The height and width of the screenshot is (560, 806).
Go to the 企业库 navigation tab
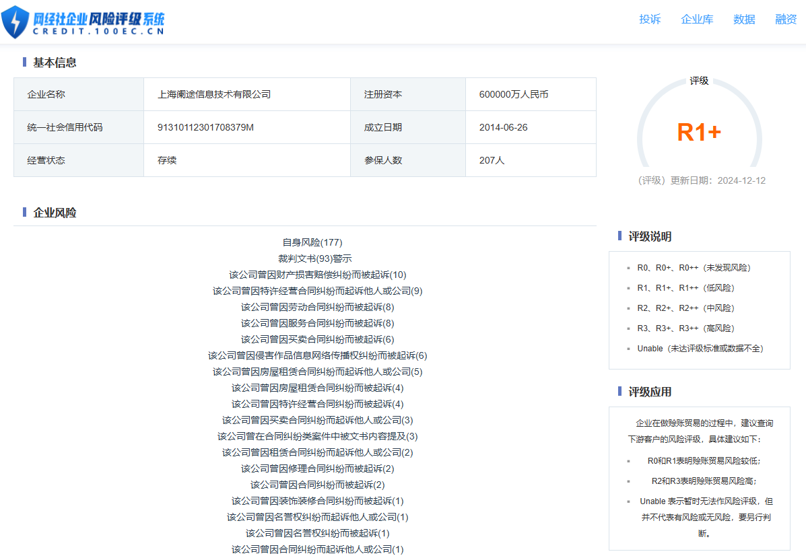click(697, 20)
